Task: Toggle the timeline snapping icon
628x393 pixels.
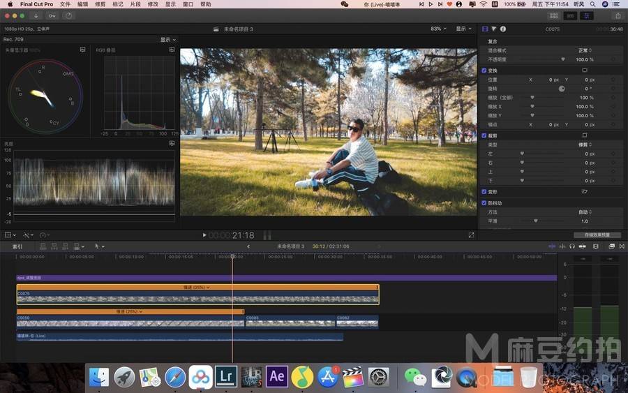Action: (x=583, y=246)
